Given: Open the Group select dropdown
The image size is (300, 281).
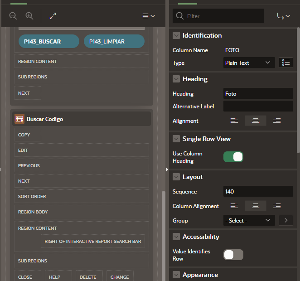Looking at the screenshot, I should pos(249,220).
